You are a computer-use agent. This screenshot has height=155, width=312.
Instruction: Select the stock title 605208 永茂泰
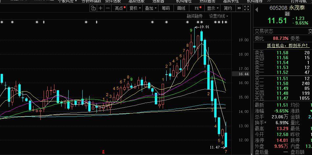(287, 8)
